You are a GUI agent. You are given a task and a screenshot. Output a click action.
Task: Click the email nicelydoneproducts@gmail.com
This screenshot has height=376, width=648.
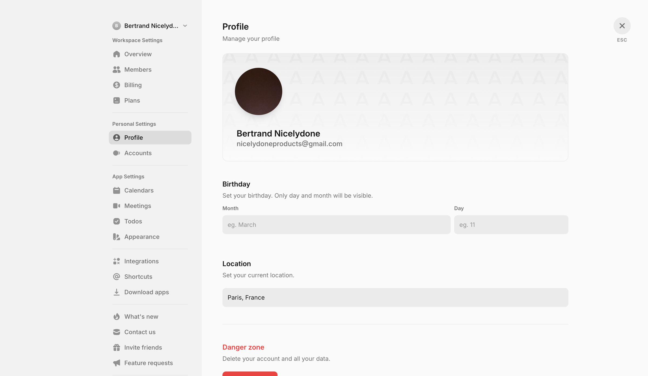[289, 144]
